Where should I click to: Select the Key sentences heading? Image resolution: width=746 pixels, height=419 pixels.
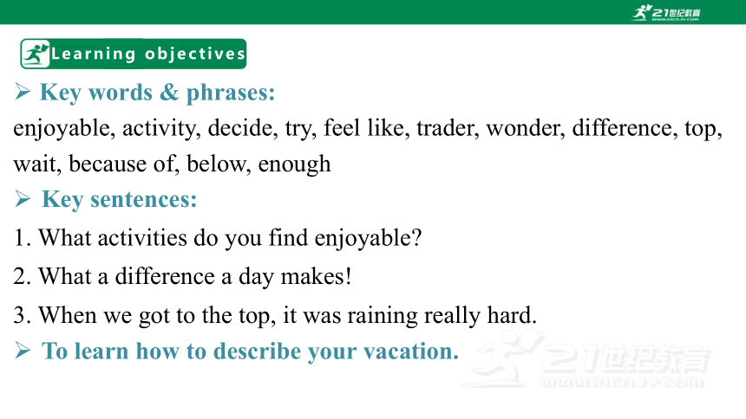point(120,199)
